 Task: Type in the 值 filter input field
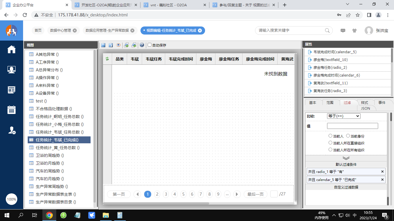click(x=352, y=126)
